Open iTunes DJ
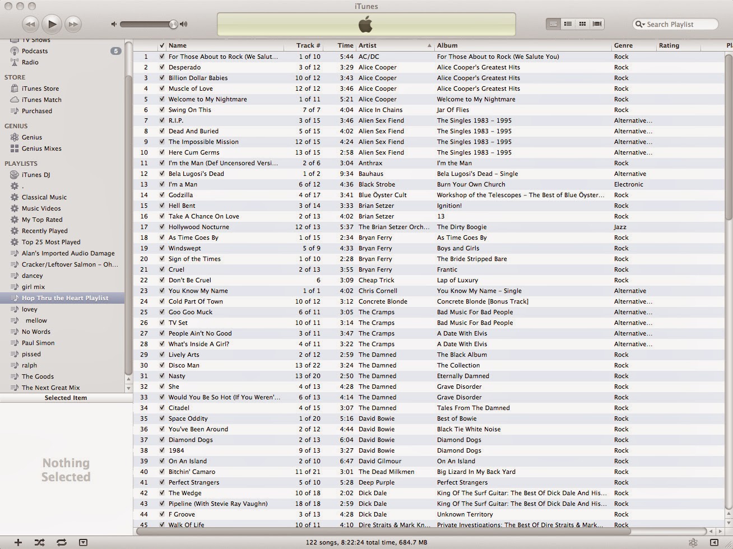The width and height of the screenshot is (733, 549). 36,175
